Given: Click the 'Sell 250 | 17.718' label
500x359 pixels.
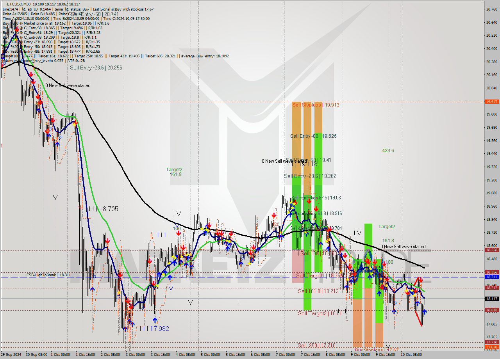Looking at the screenshot, I should tap(316, 345).
